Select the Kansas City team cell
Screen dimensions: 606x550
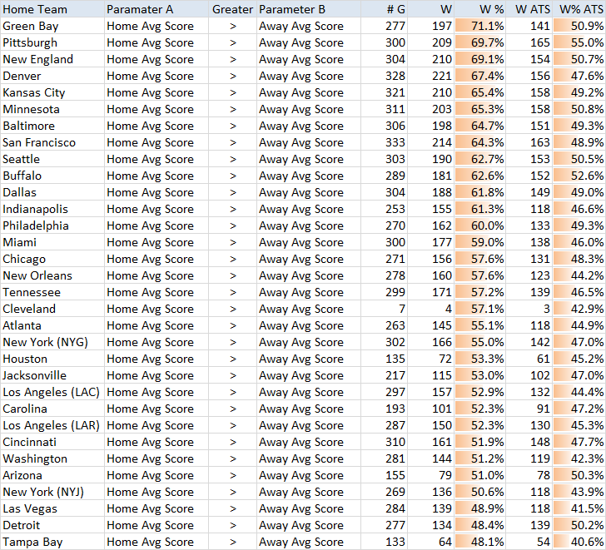click(x=52, y=92)
